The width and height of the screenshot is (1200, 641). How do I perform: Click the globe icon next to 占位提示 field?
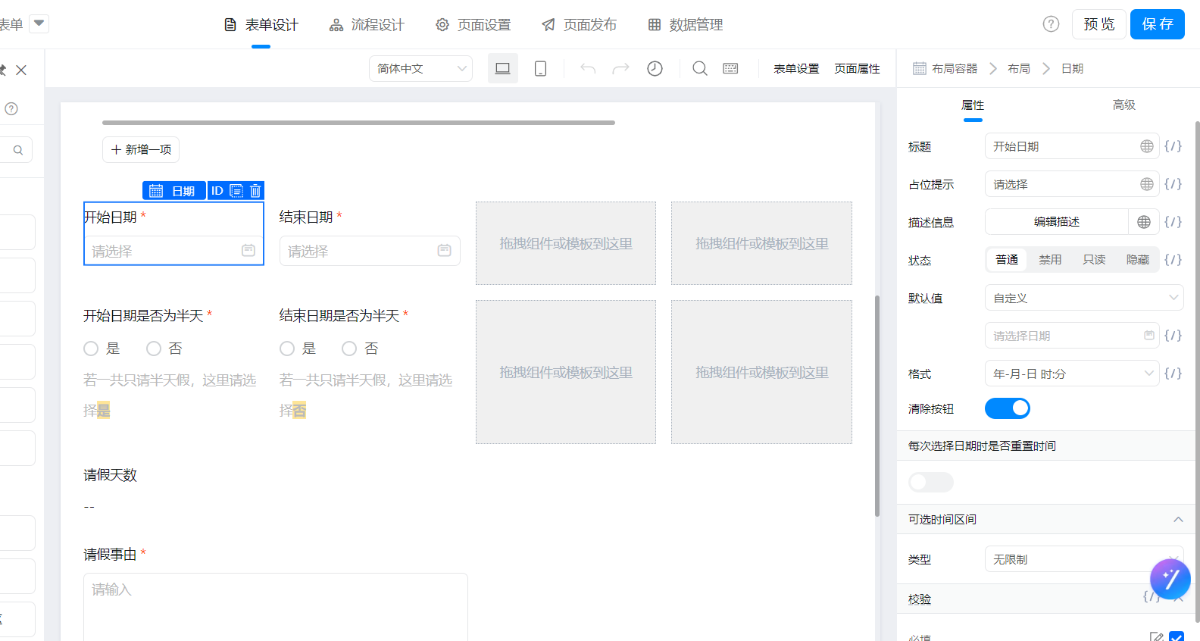click(x=1147, y=184)
